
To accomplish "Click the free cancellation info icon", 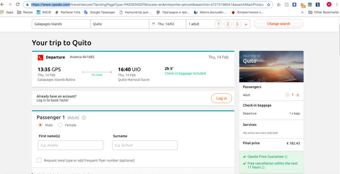I will point(263,168).
